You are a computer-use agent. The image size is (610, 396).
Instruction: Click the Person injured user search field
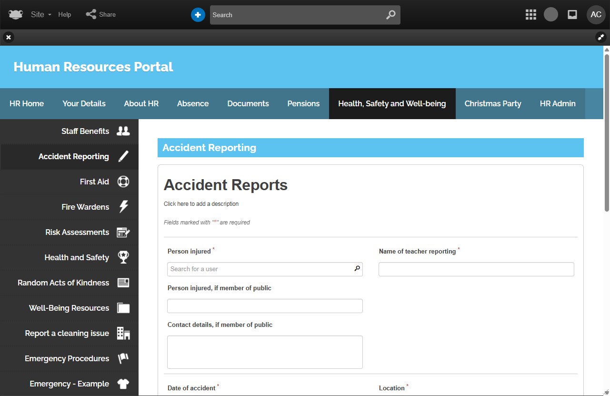[260, 269]
